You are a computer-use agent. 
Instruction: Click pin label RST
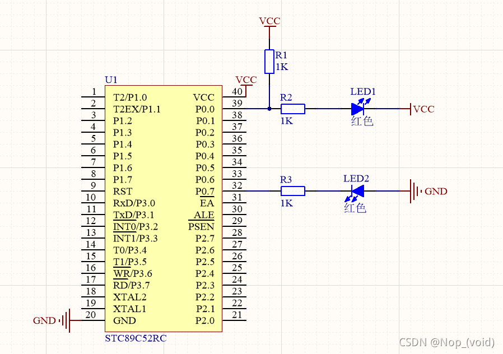[x=123, y=192]
